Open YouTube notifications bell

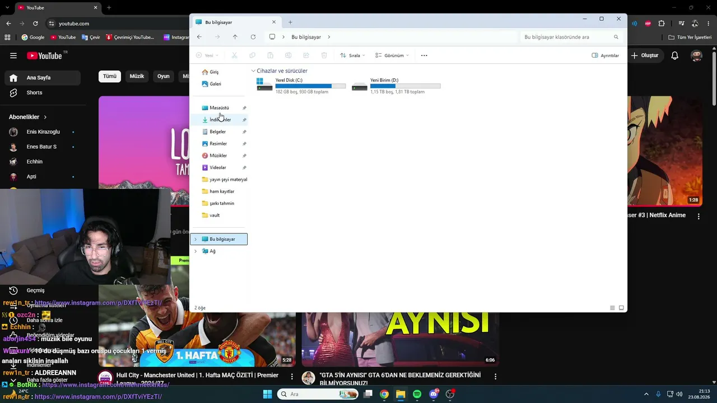[675, 55]
